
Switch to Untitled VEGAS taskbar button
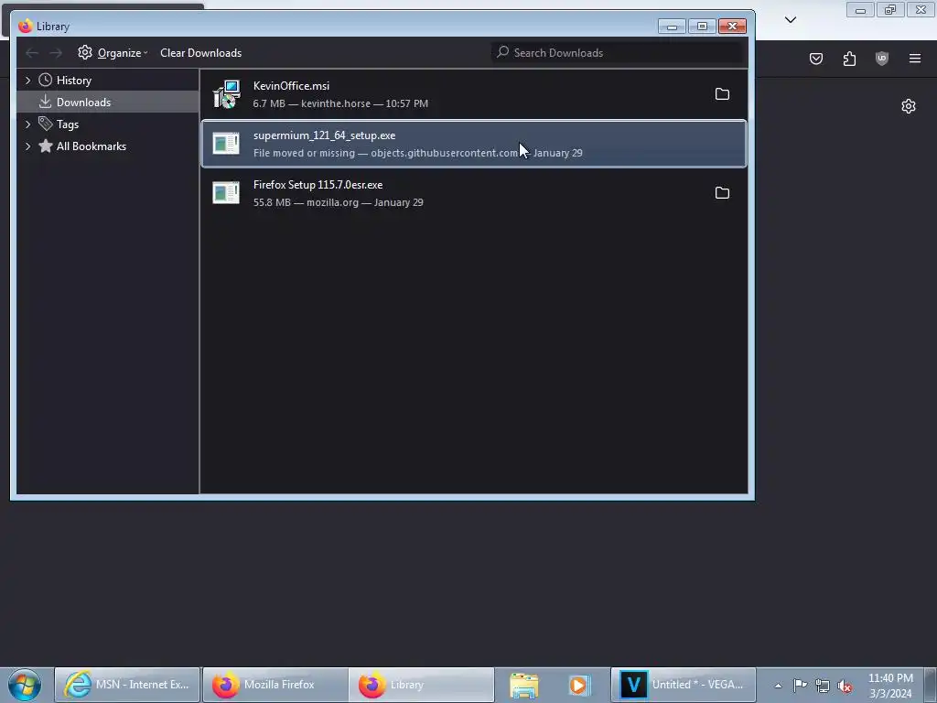tap(684, 685)
